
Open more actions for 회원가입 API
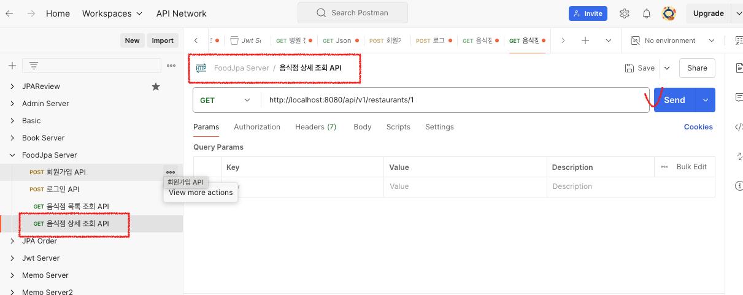coord(171,172)
